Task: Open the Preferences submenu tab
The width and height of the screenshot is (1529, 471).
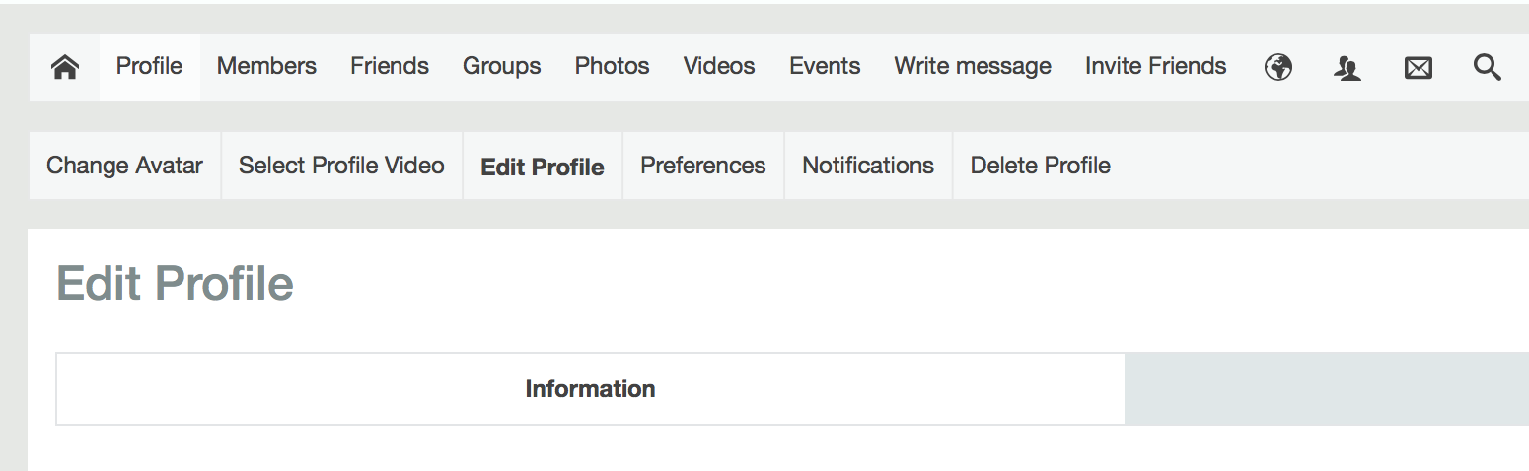Action: [x=702, y=166]
